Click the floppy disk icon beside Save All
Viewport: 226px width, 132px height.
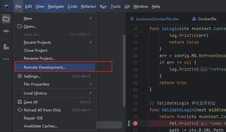[20, 102]
